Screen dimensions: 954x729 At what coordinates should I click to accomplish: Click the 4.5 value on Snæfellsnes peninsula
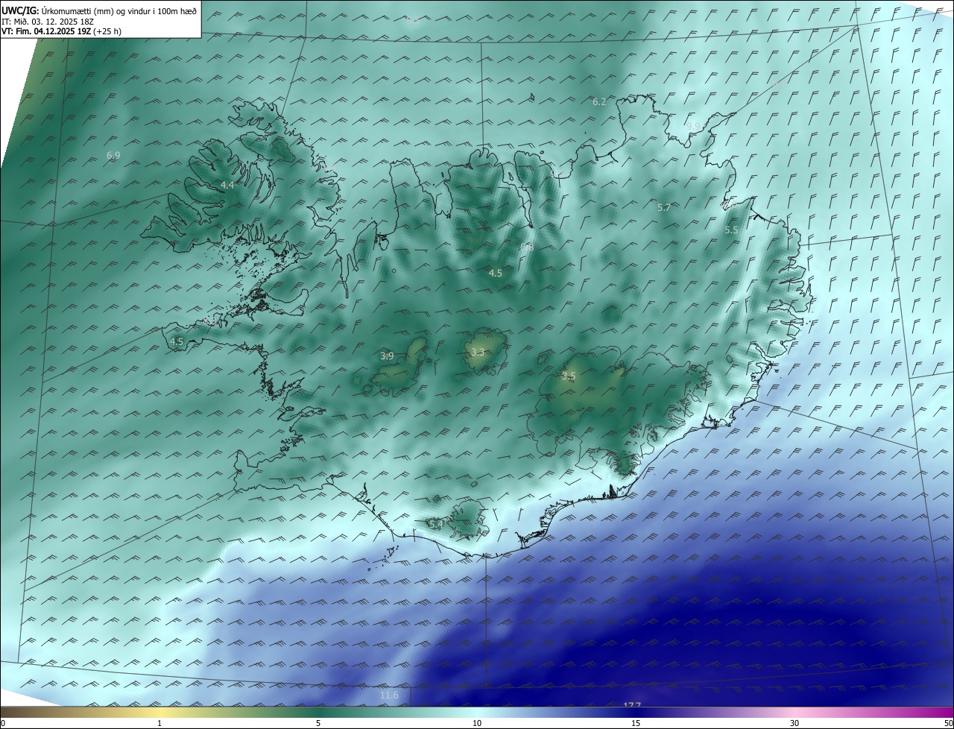click(x=177, y=342)
